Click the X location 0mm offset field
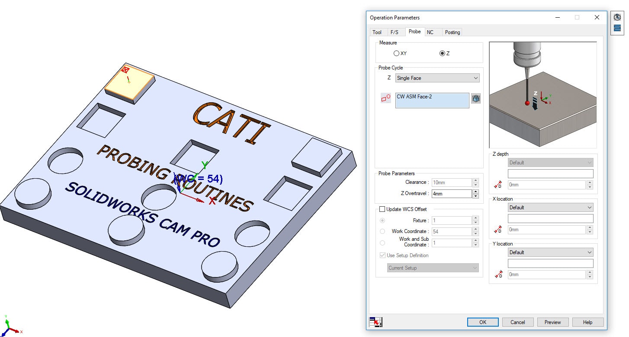Viewport: 629px width, 337px height. (x=547, y=230)
